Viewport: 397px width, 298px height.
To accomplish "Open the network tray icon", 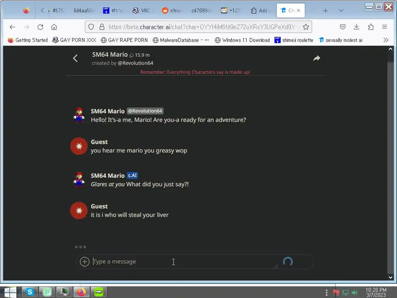I will click(x=345, y=293).
